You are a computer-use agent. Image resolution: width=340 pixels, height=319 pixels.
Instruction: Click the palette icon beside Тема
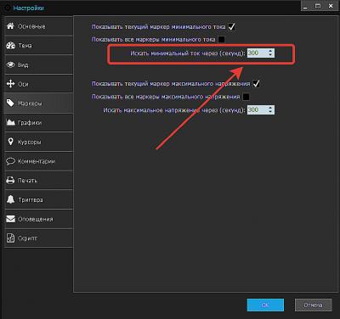(10, 45)
